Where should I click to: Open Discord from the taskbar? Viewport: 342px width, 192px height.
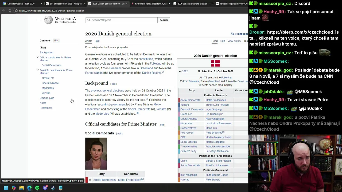(x=45, y=188)
